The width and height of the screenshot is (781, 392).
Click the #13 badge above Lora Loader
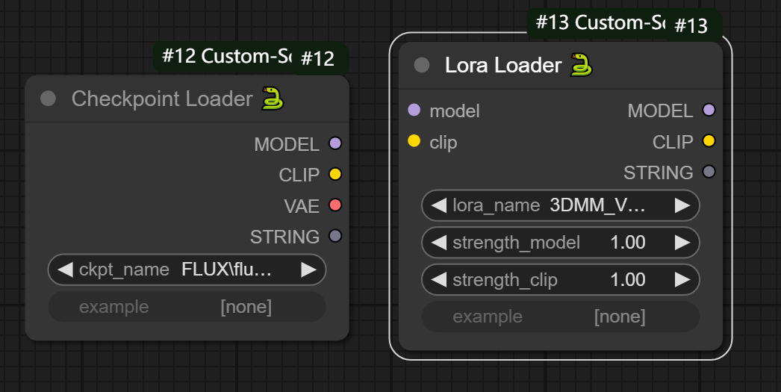pos(691,26)
